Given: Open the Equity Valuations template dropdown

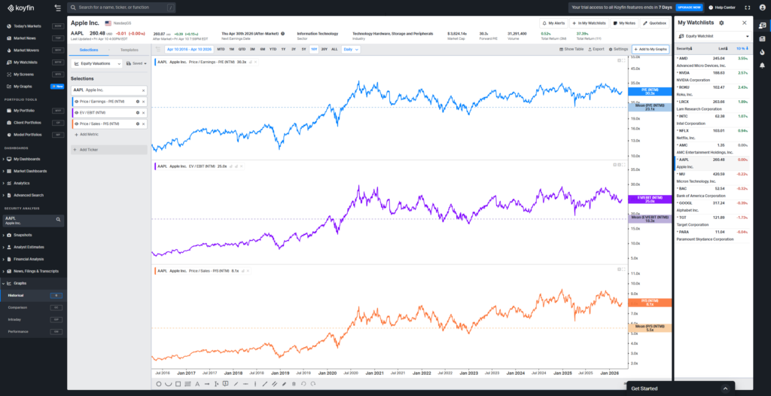Looking at the screenshot, I should tap(97, 63).
